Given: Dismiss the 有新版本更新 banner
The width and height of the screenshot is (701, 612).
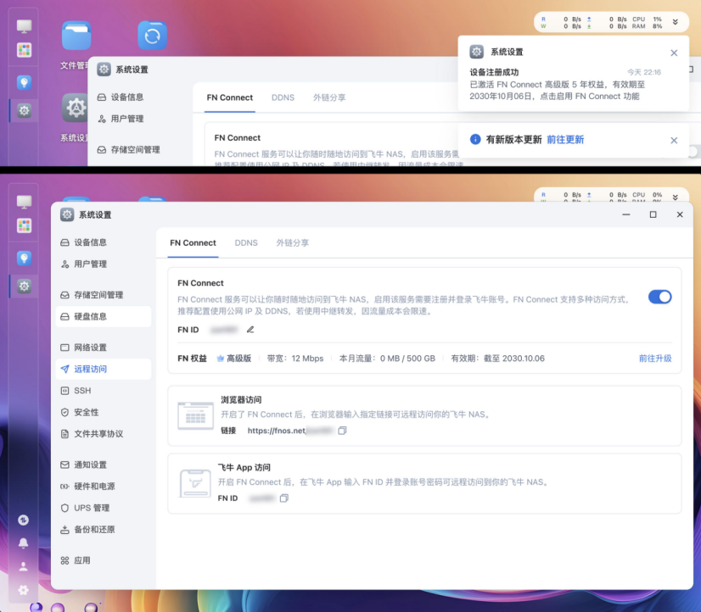Looking at the screenshot, I should coord(674,140).
